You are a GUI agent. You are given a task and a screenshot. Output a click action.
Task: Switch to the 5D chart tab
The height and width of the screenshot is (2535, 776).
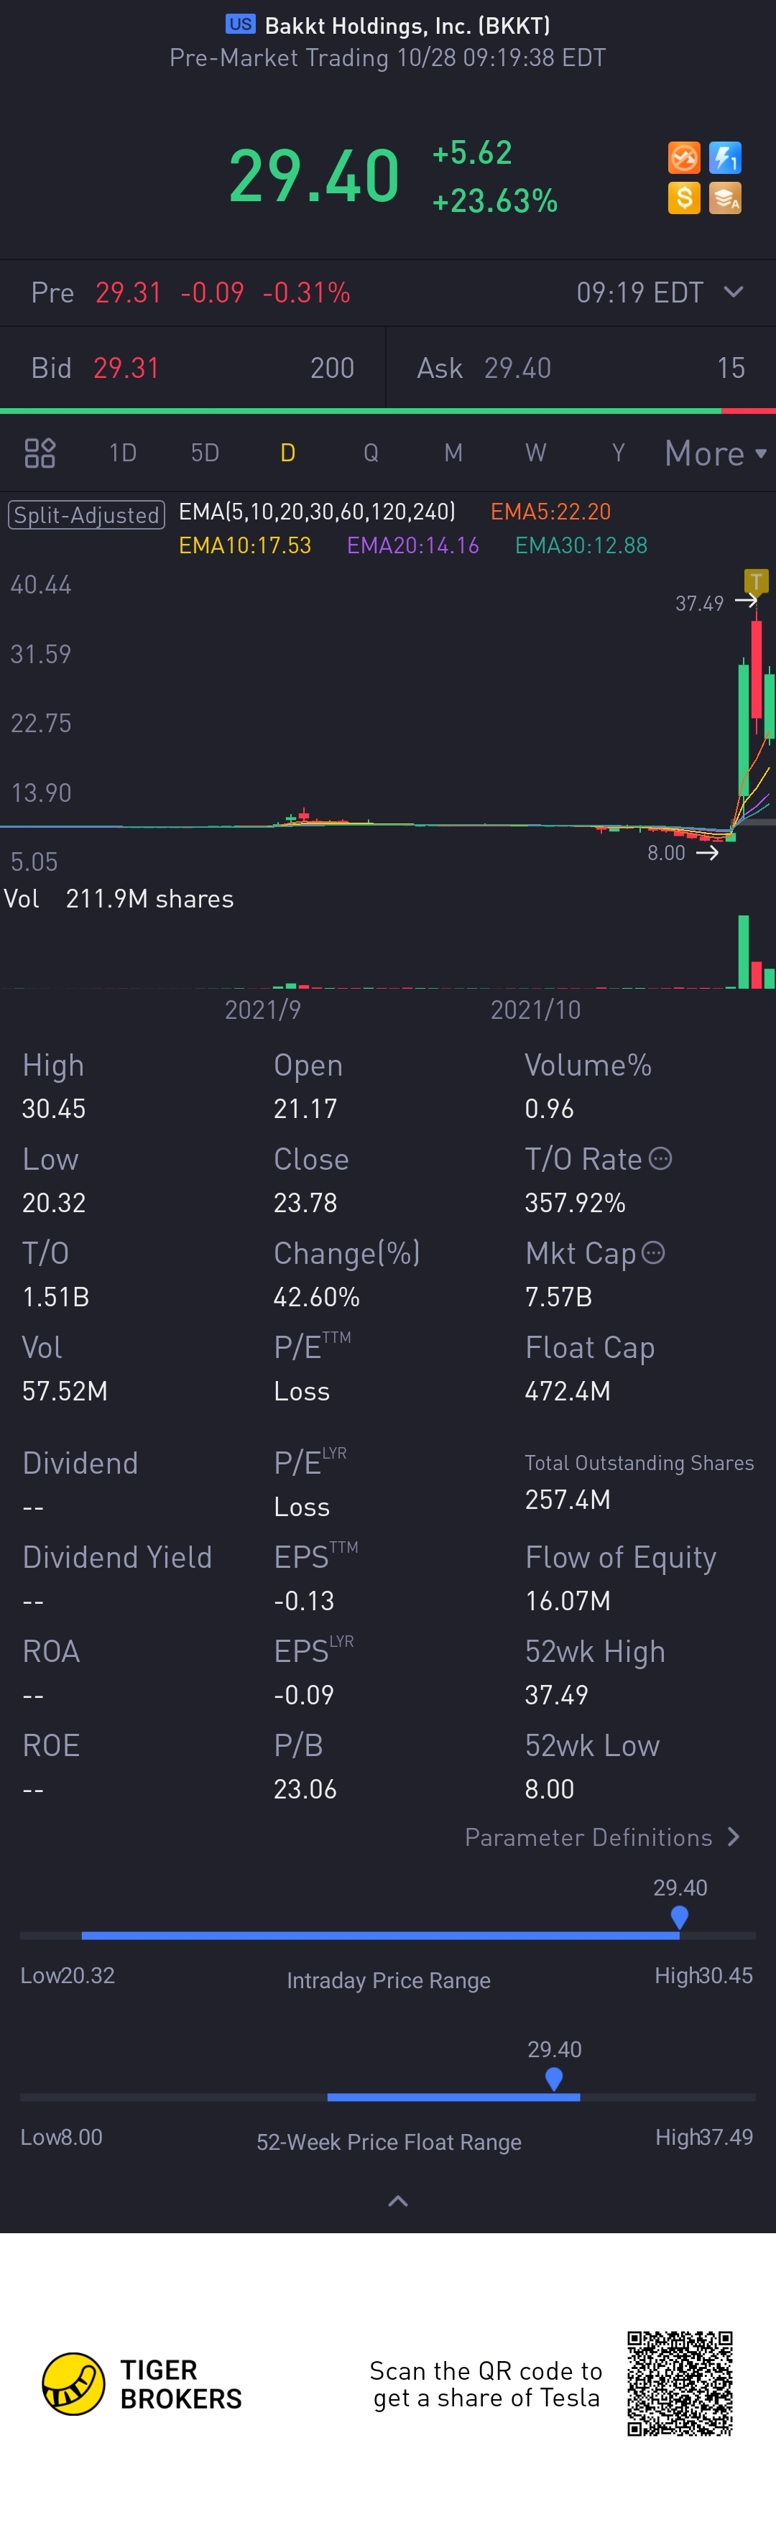(205, 453)
